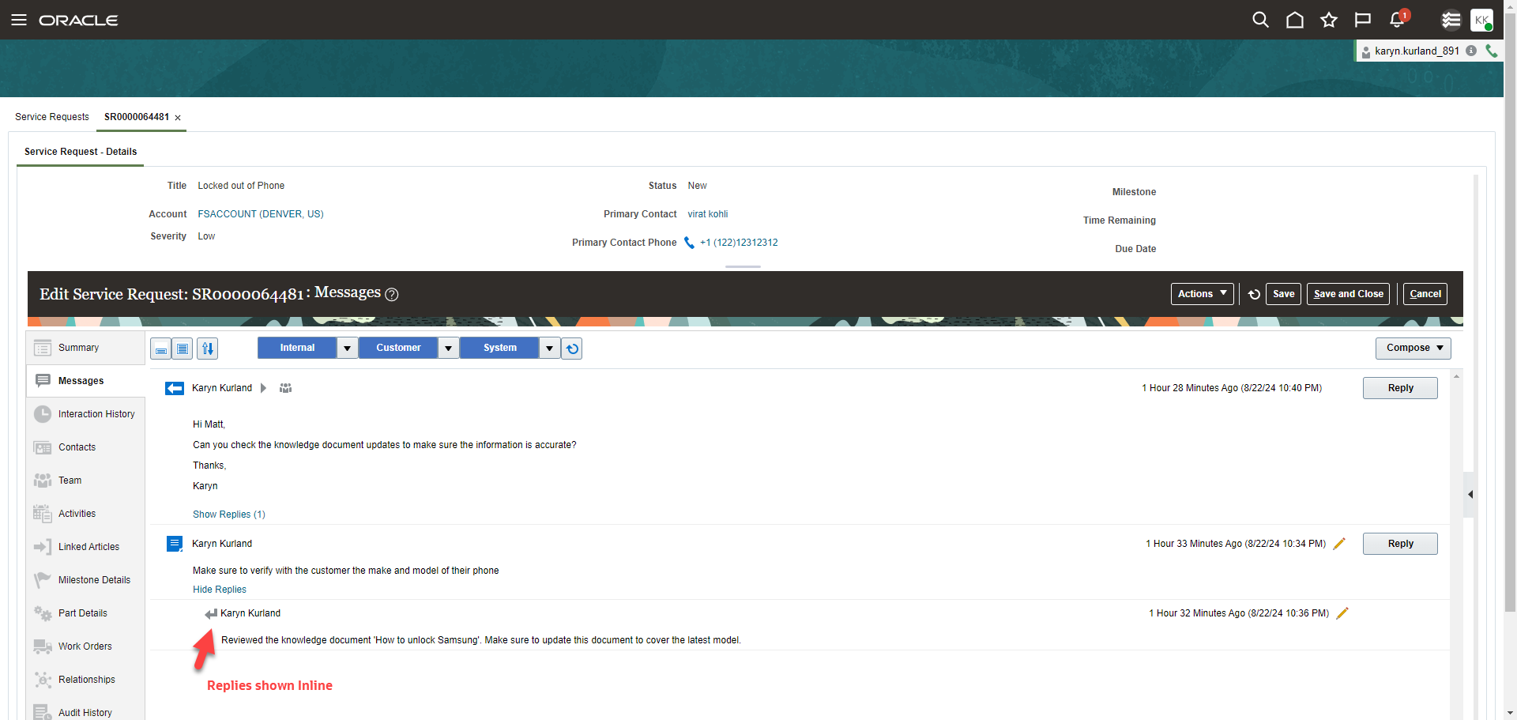Click the messages panel scroll-up arrow
The image size is (1517, 720).
pyautogui.click(x=1456, y=376)
